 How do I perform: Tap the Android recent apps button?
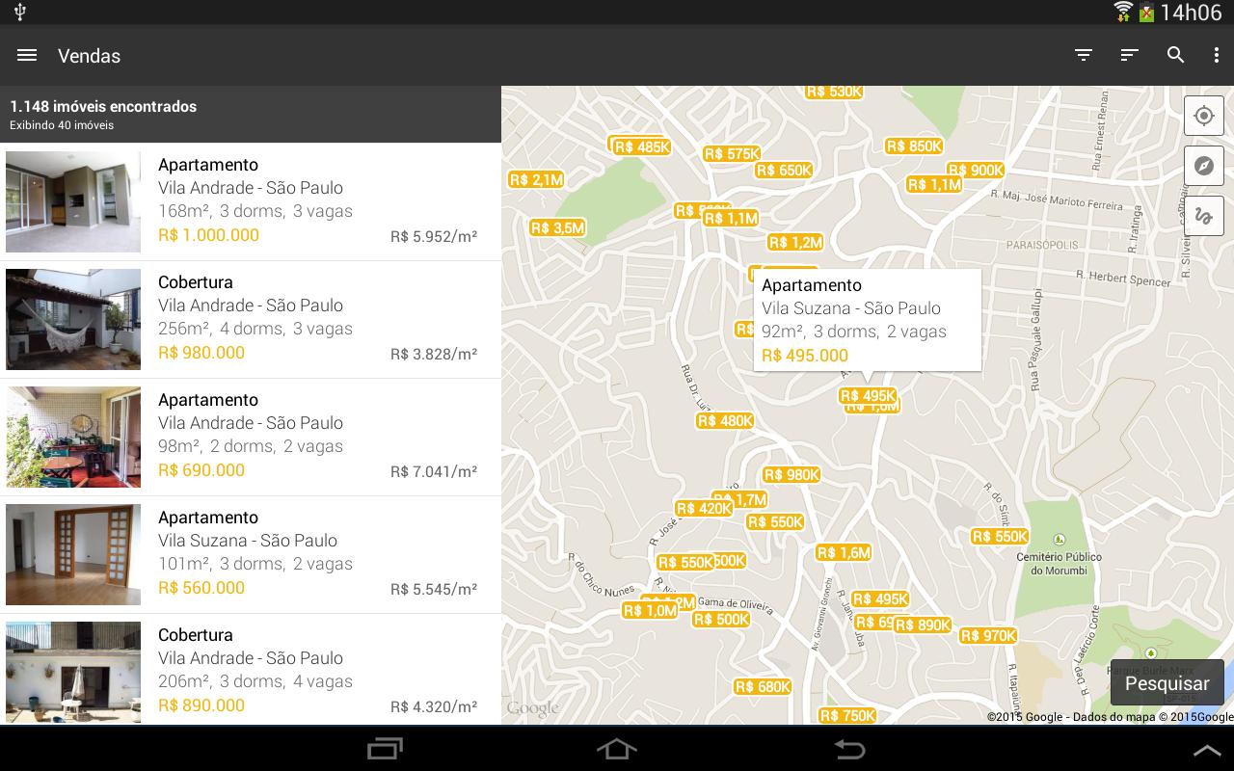click(x=386, y=749)
